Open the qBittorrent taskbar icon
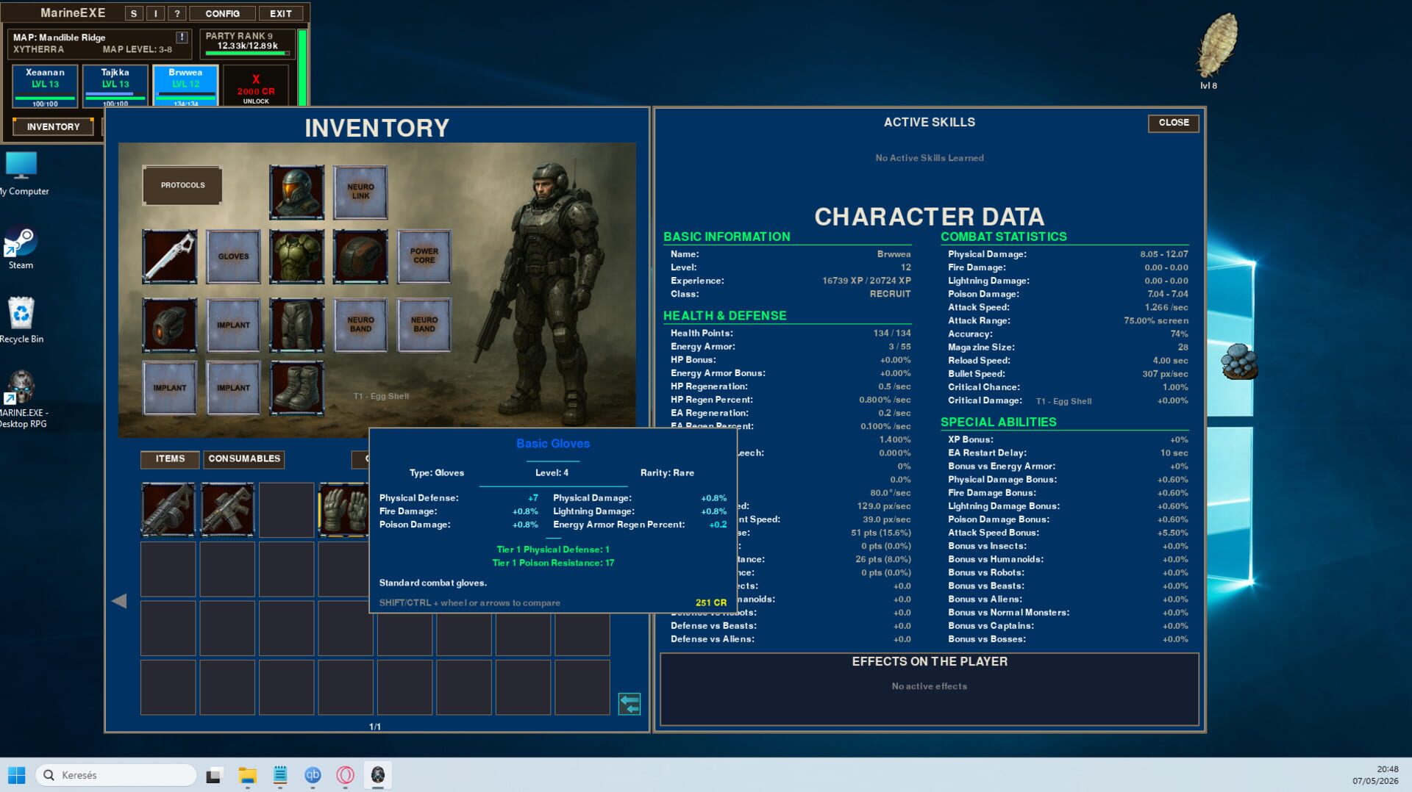Screen dimensions: 1412x792 click(313, 775)
